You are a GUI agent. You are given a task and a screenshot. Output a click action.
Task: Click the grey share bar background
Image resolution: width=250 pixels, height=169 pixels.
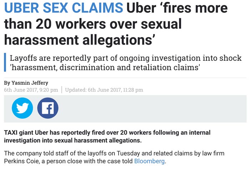[x=150, y=108]
